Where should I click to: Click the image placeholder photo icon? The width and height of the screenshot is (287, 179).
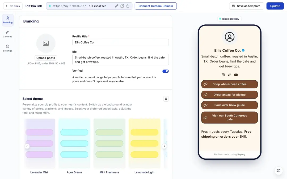[46, 43]
